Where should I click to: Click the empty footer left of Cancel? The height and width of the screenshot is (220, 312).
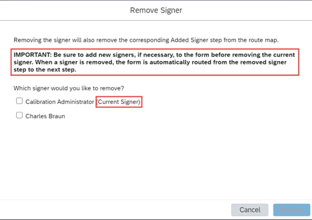click(114, 210)
